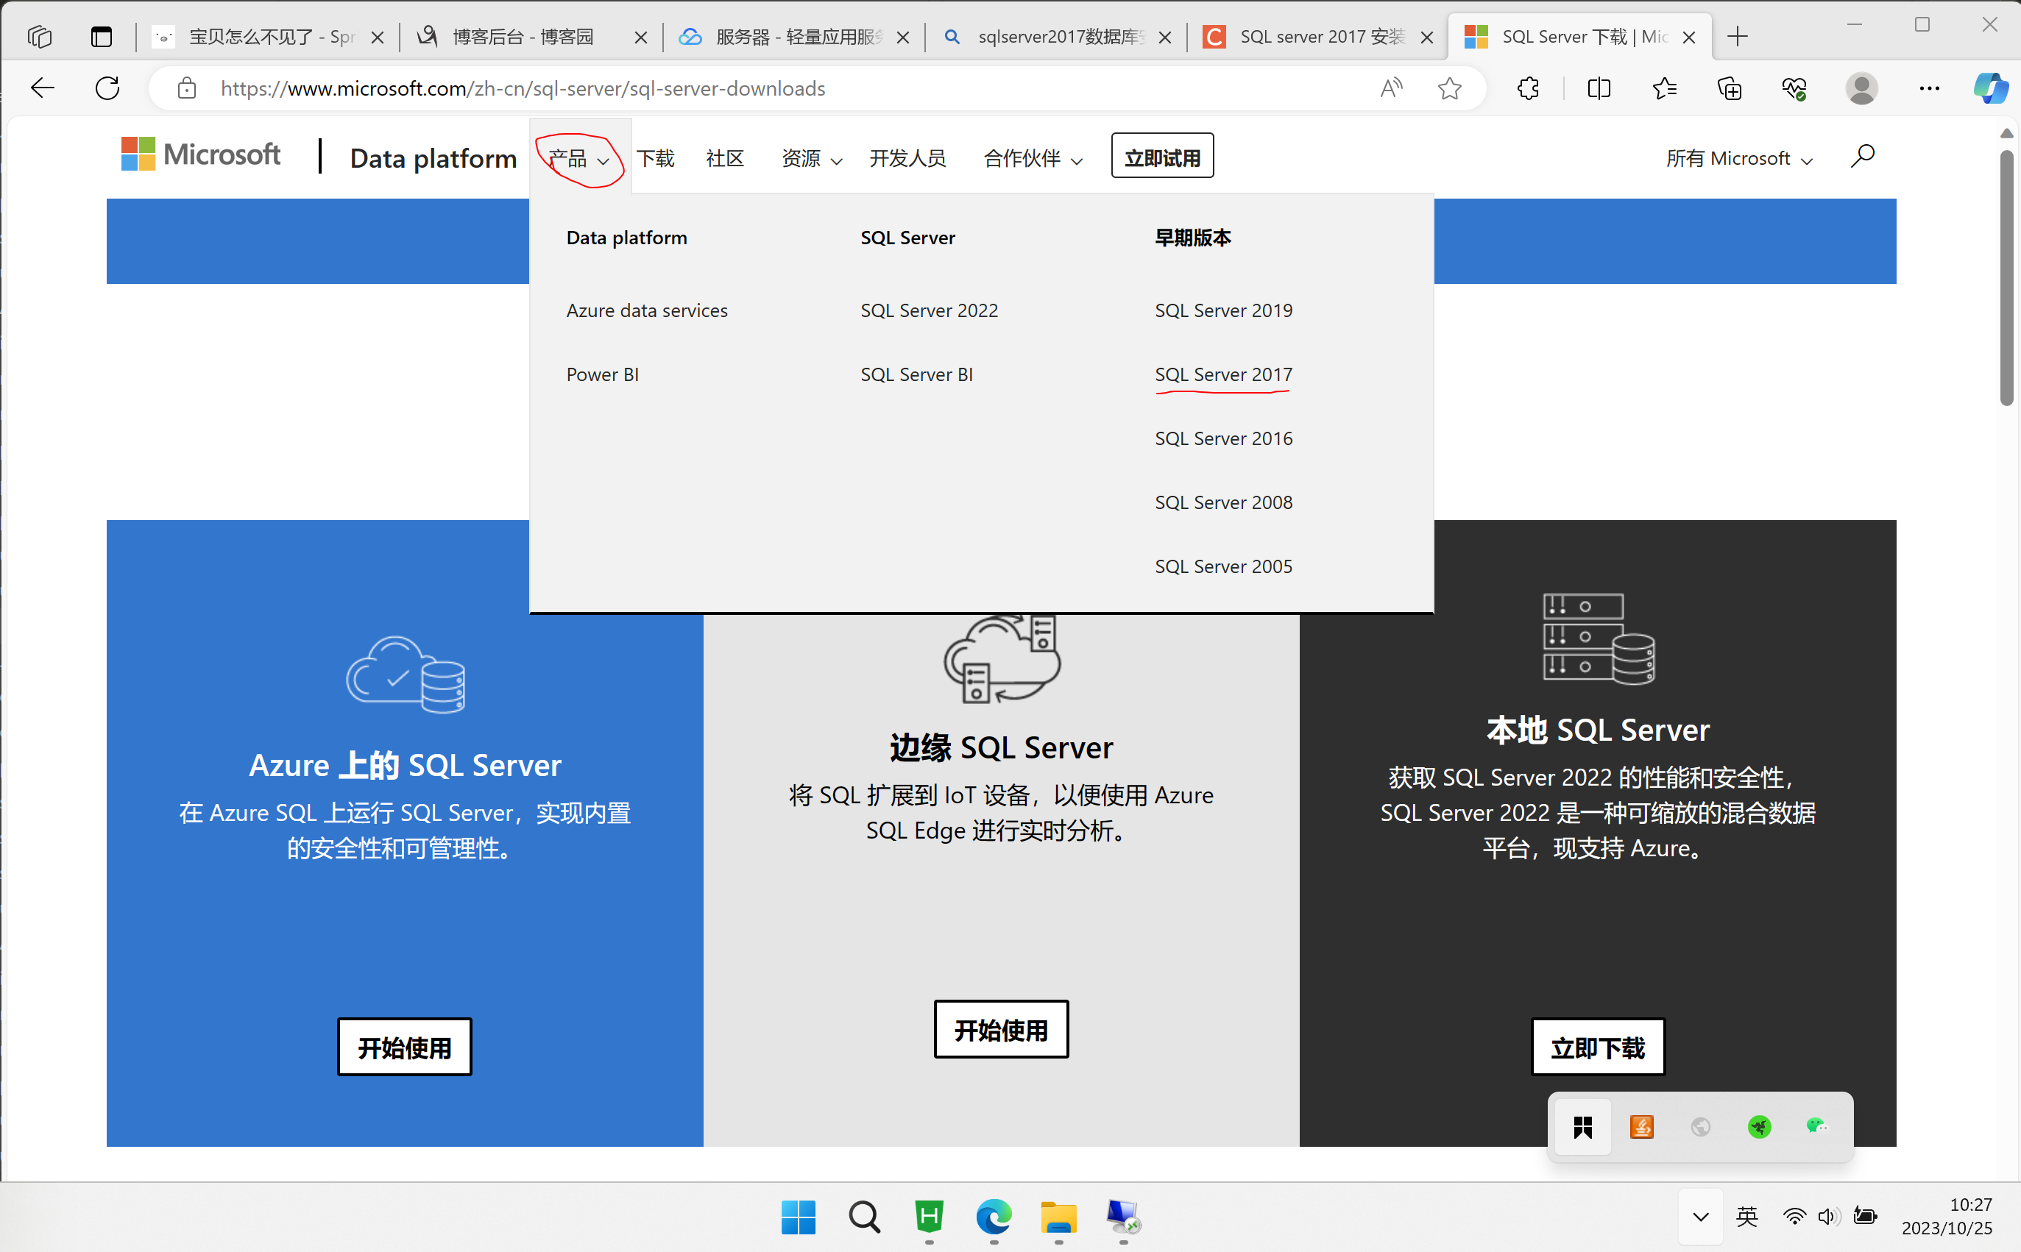Open SQL Server 2022 link
2021x1252 pixels.
coord(930,310)
